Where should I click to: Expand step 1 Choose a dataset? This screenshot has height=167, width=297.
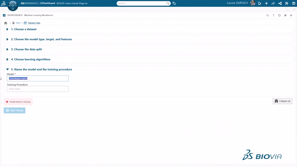tap(7, 29)
